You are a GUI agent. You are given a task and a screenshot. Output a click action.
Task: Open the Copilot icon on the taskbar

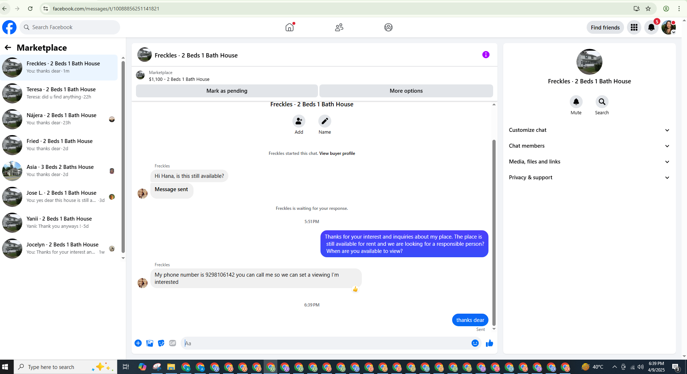click(x=142, y=367)
